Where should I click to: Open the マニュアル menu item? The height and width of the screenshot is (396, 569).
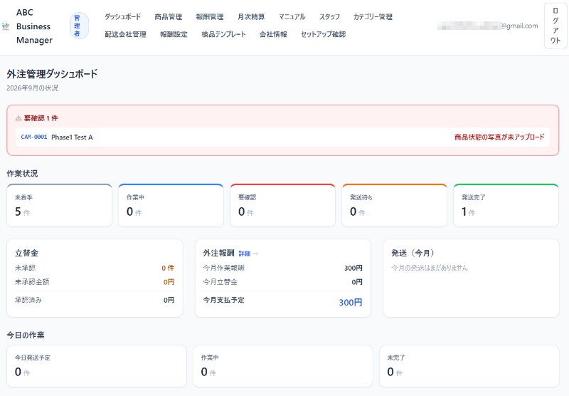[292, 16]
